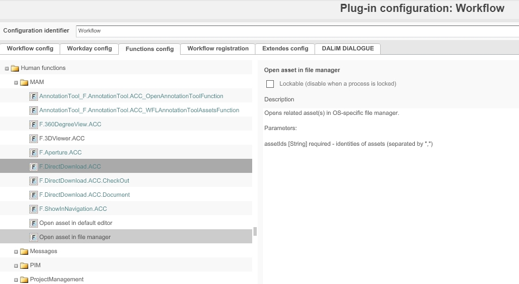Collapse the Human functions tree node

pyautogui.click(x=7, y=68)
